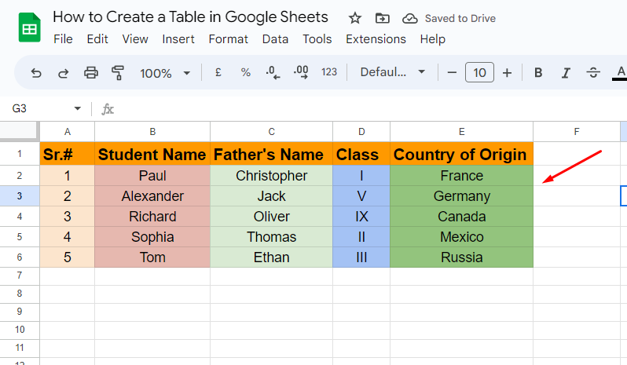The height and width of the screenshot is (365, 627).
Task: Select the cell containing Germany
Action: [462, 196]
